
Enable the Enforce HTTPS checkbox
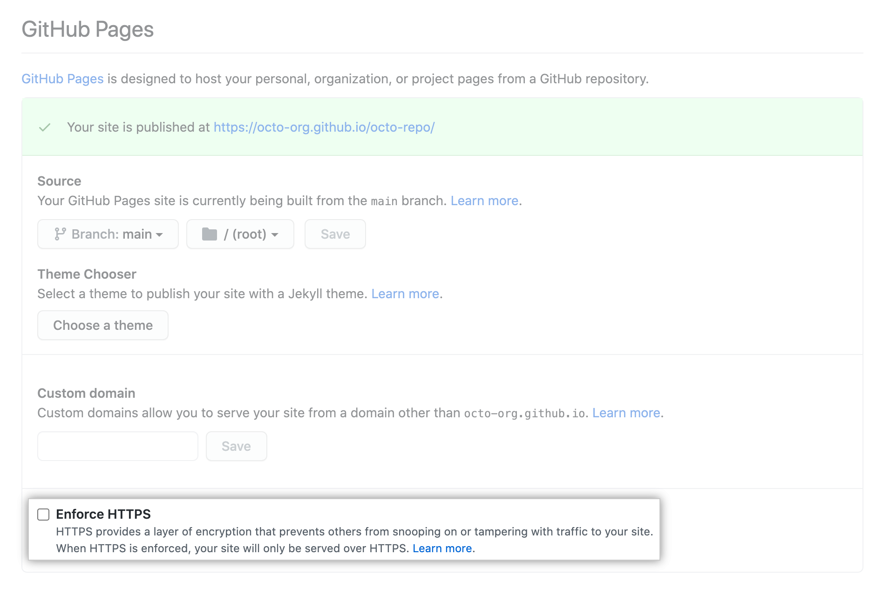tap(43, 514)
